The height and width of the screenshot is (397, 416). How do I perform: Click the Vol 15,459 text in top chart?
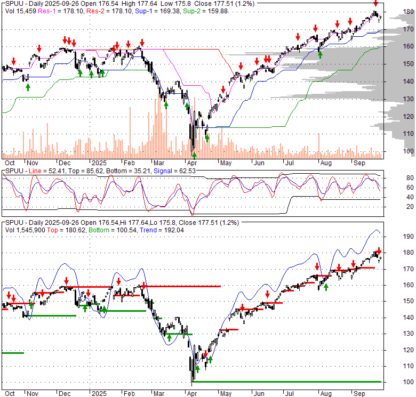point(21,11)
